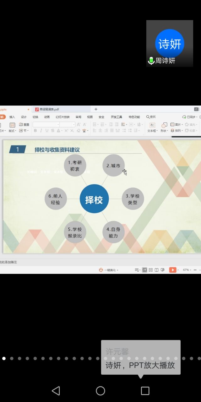Click the zoom out minus control
This screenshot has height=402, width=201.
[195, 270]
